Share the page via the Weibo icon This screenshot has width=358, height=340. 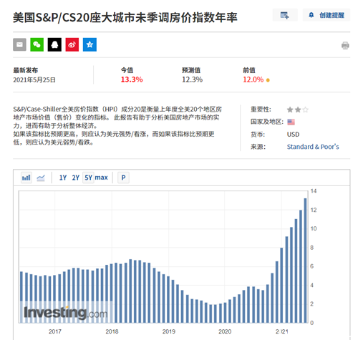point(72,44)
